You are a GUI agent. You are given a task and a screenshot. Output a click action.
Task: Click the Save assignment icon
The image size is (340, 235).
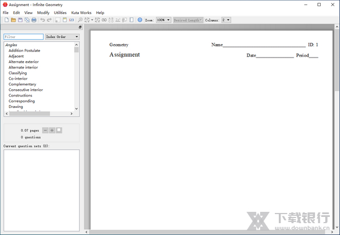(x=20, y=20)
